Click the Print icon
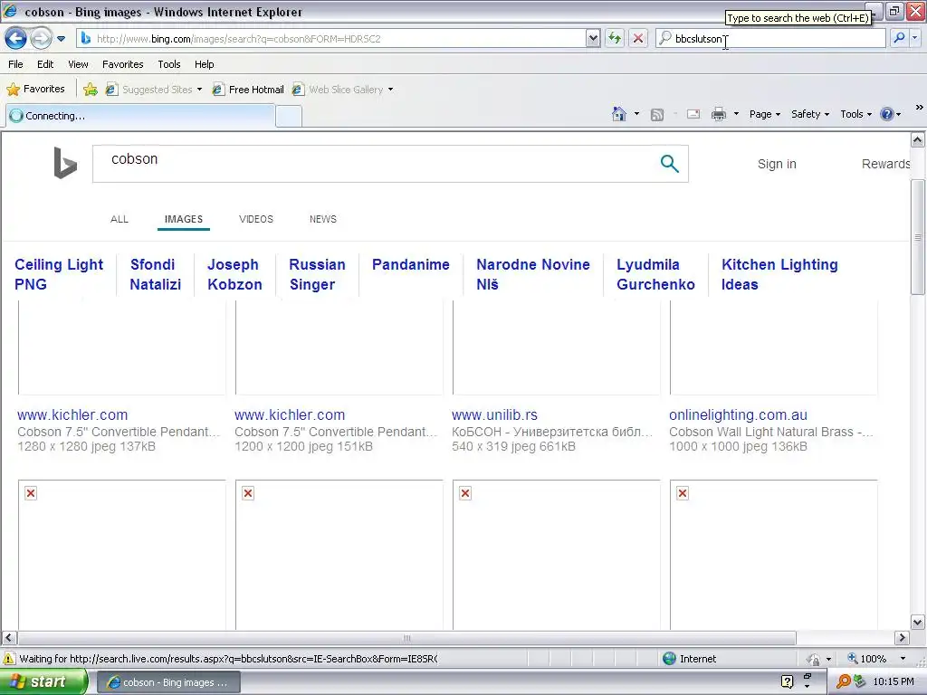The width and height of the screenshot is (927, 695). coord(718,114)
